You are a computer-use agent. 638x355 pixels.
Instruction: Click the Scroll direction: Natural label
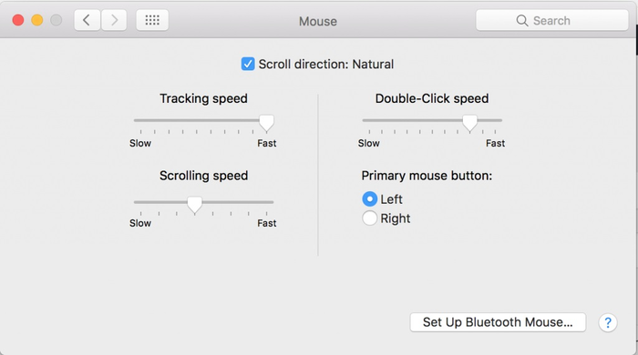[x=326, y=65]
